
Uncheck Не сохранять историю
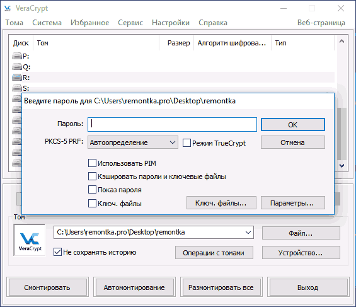coord(57,252)
